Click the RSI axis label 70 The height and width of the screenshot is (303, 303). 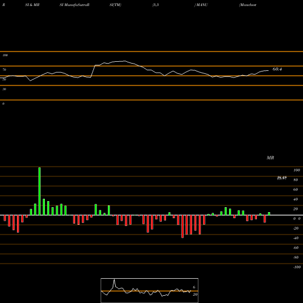click(4, 70)
